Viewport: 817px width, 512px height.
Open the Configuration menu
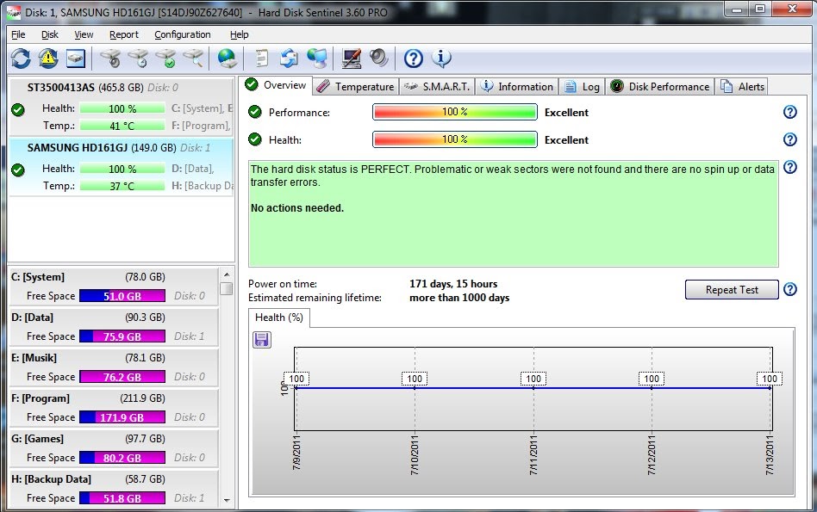tap(182, 34)
